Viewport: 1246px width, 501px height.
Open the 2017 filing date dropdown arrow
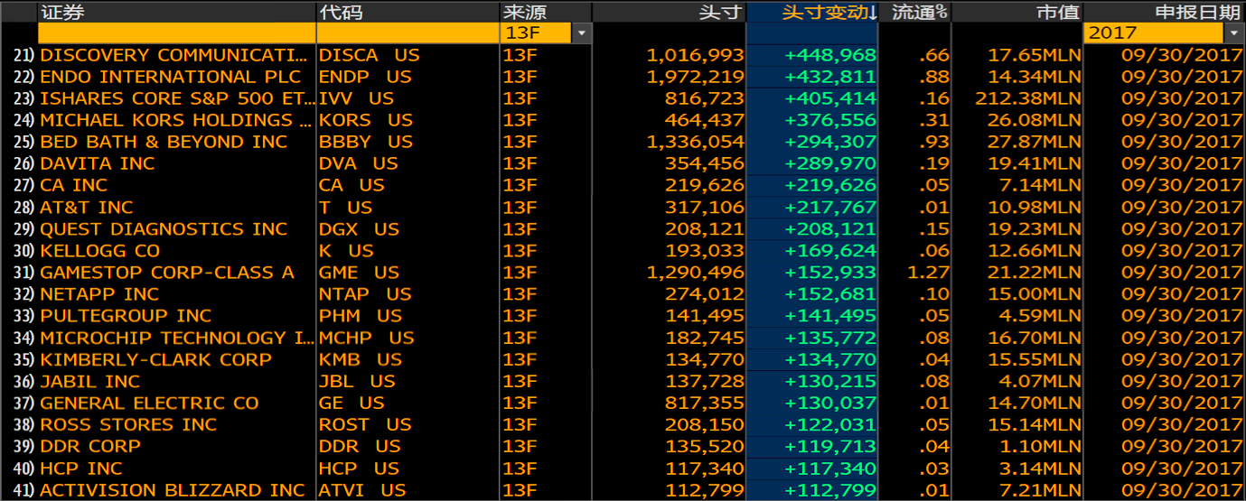tap(1234, 33)
